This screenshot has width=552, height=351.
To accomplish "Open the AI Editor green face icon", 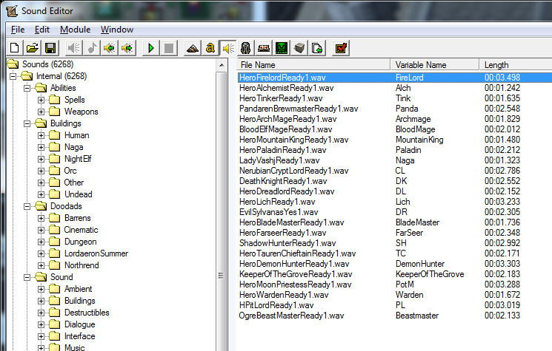I will click(x=282, y=48).
